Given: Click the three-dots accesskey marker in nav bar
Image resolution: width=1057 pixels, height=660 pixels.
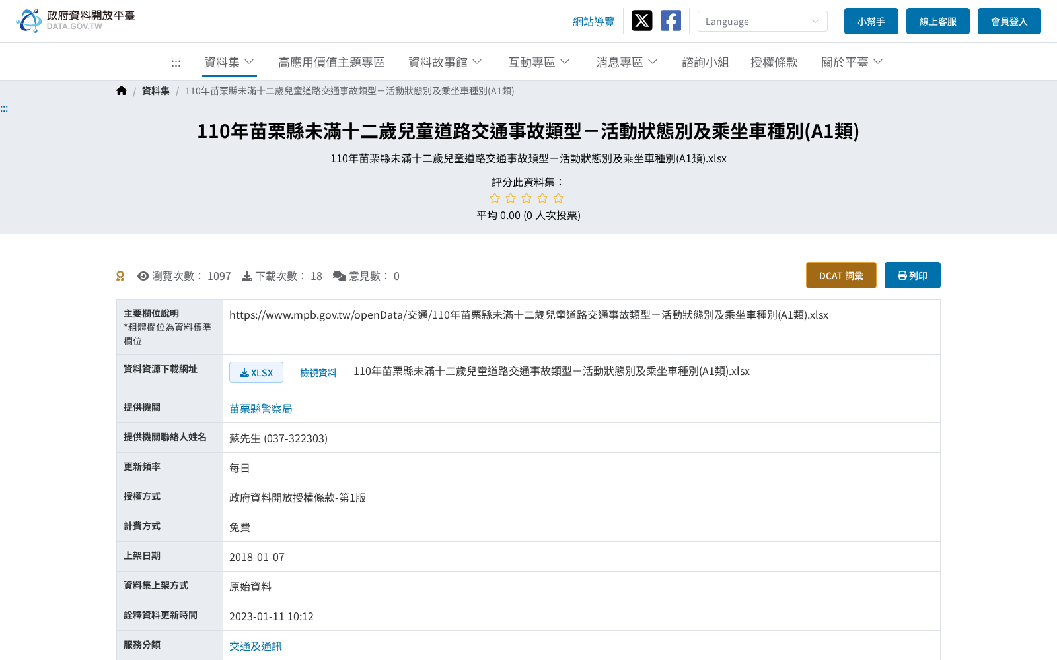Looking at the screenshot, I should [x=176, y=63].
